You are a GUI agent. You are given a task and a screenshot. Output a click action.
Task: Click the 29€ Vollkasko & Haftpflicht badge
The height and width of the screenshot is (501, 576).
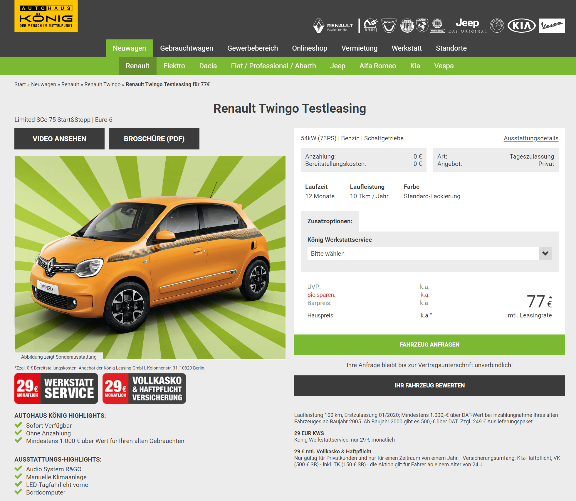point(144,388)
